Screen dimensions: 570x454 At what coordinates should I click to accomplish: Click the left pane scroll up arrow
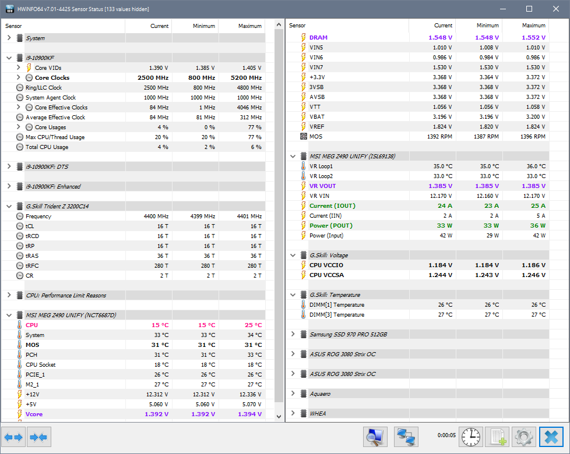(279, 25)
